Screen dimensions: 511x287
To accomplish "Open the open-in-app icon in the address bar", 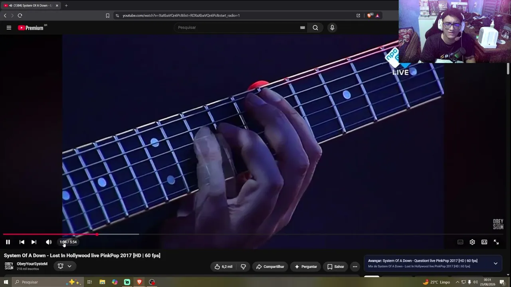I will coord(358,16).
